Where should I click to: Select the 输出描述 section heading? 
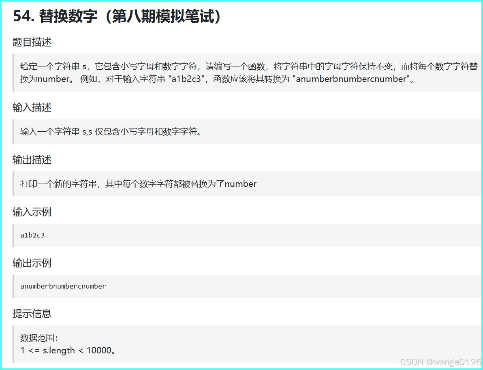(x=32, y=159)
